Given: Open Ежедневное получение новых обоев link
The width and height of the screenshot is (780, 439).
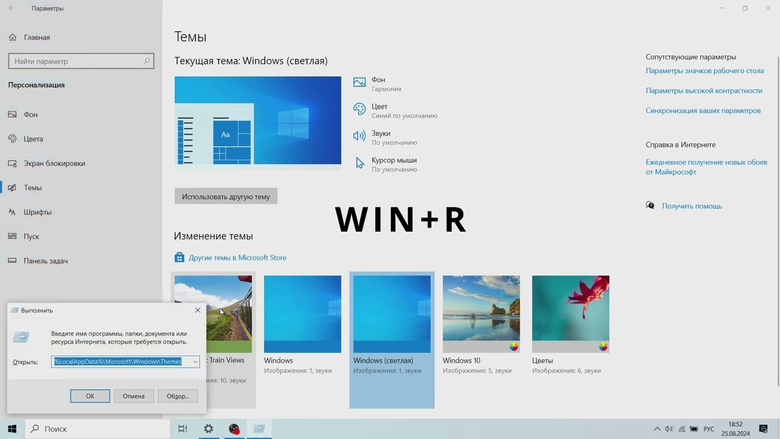Looking at the screenshot, I should (706, 167).
